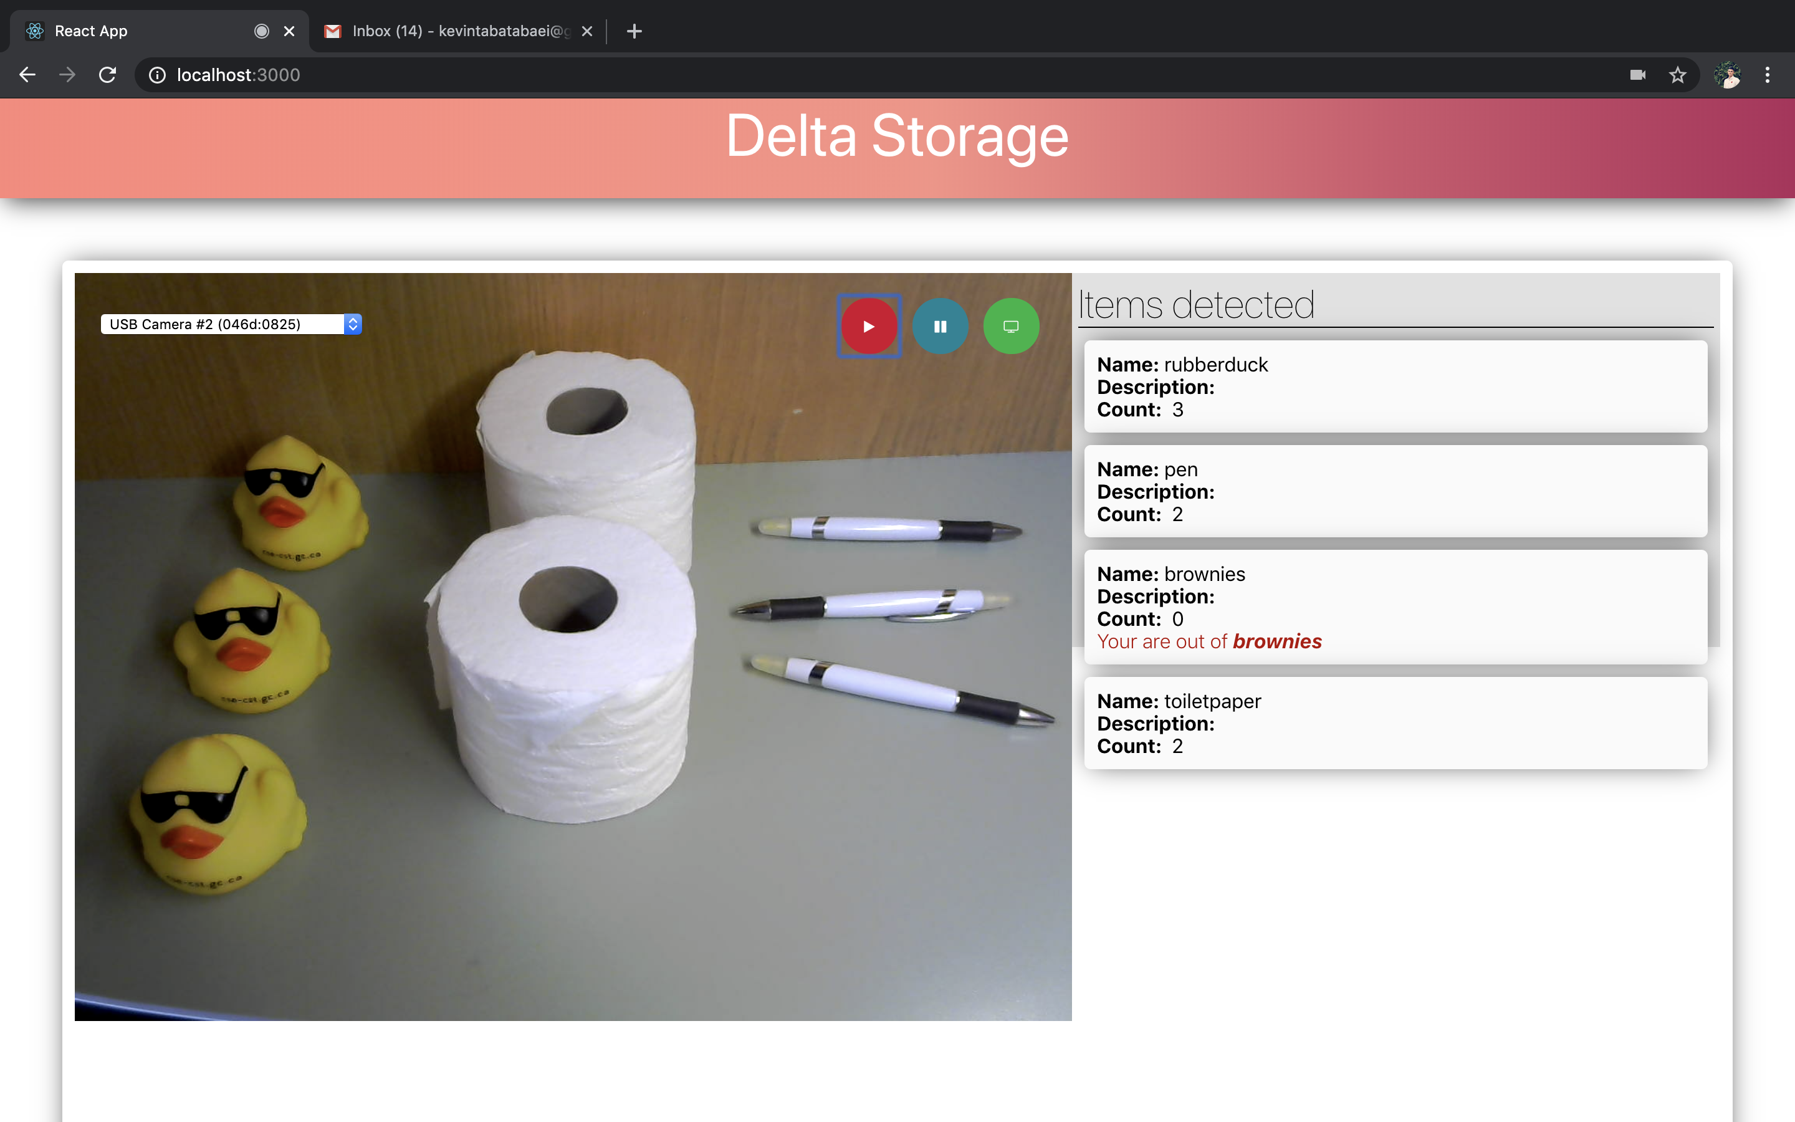This screenshot has width=1795, height=1122.
Task: View site information icon
Action: click(x=157, y=75)
